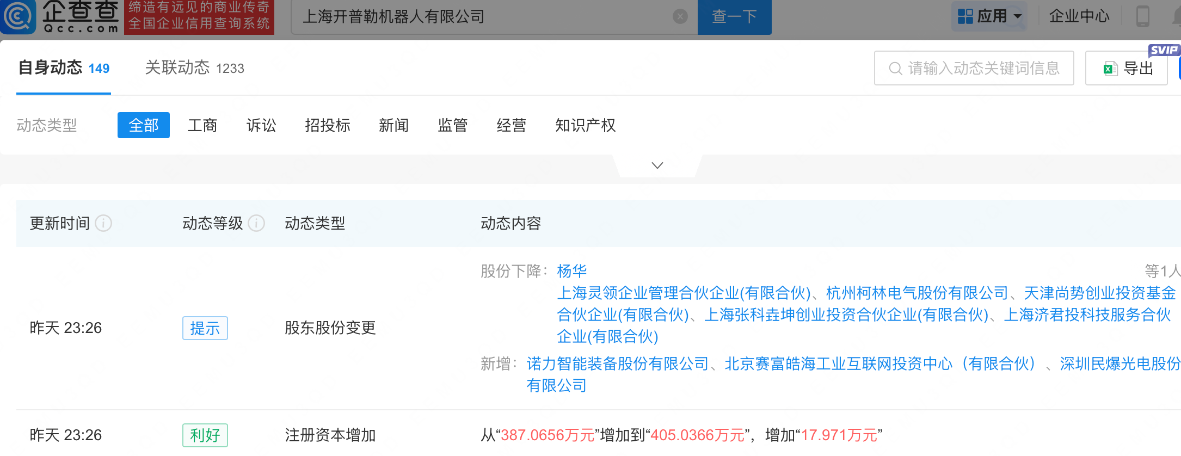Switch to 关联动态 tab
Image resolution: width=1181 pixels, height=456 pixels.
coord(194,68)
